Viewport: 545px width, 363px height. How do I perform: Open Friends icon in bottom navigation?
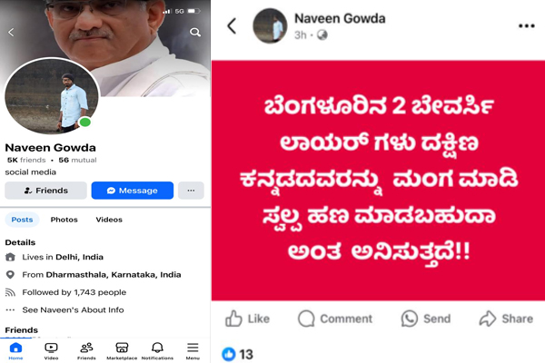tap(86, 351)
